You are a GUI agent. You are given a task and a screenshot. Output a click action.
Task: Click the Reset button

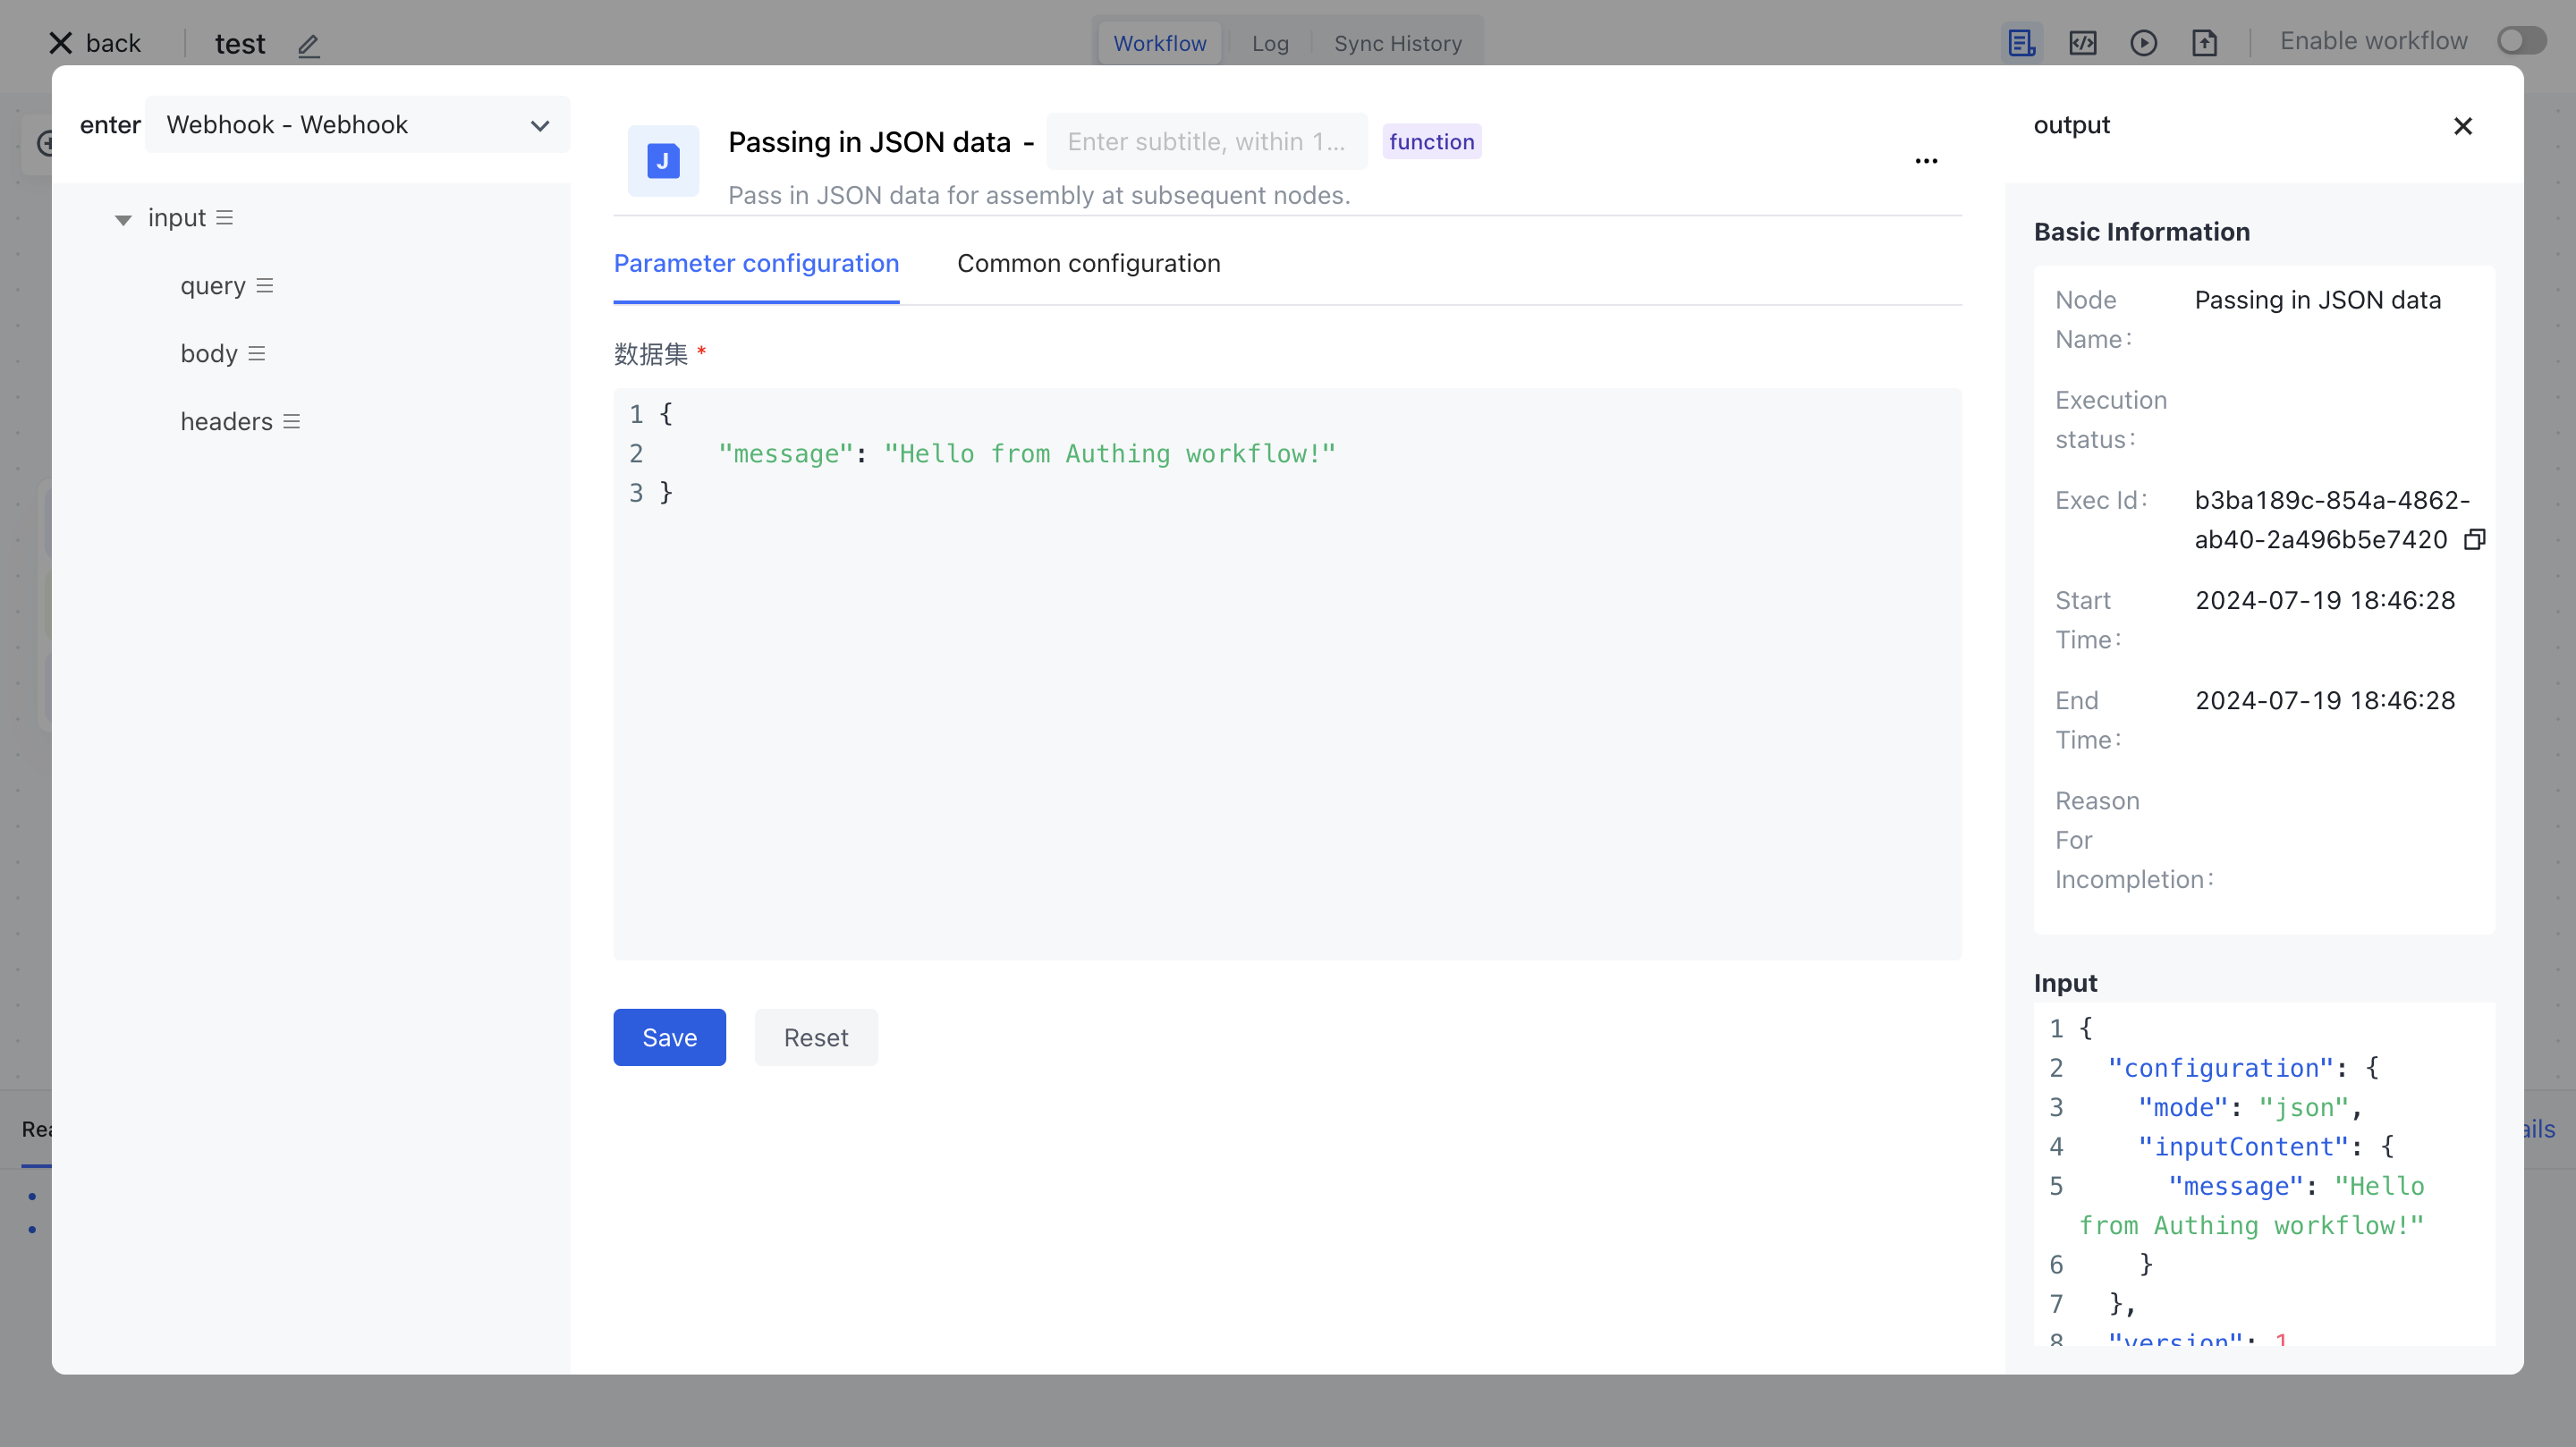click(x=816, y=1037)
